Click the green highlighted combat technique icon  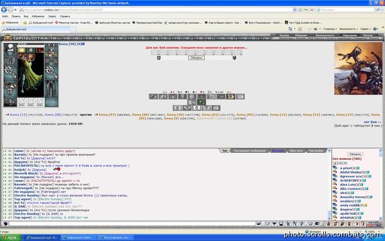[x=201, y=102]
